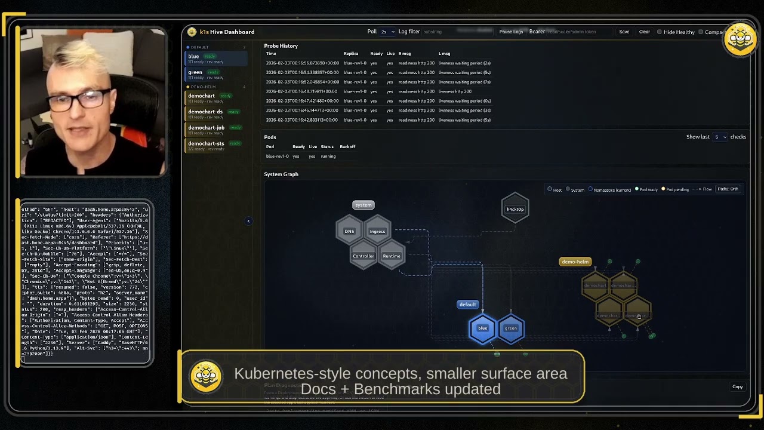Click the Save button
The image size is (764, 430).
(624, 32)
